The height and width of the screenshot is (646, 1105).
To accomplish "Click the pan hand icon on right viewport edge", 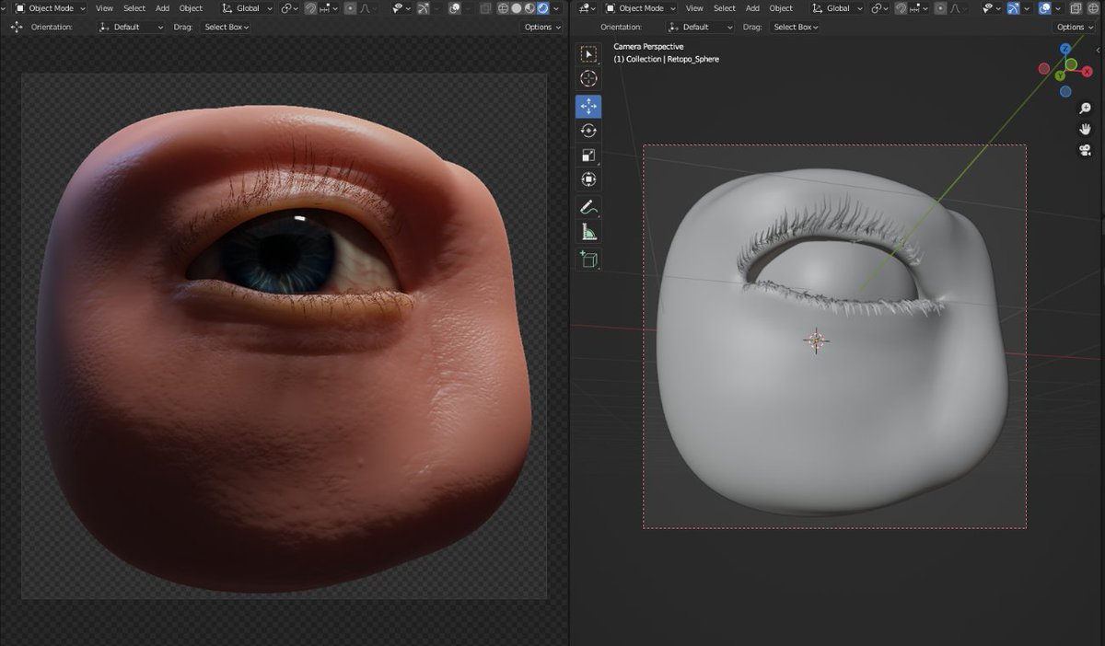I will 1085,128.
